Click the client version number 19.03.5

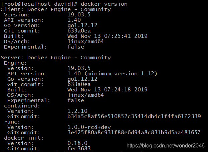tap(79, 15)
